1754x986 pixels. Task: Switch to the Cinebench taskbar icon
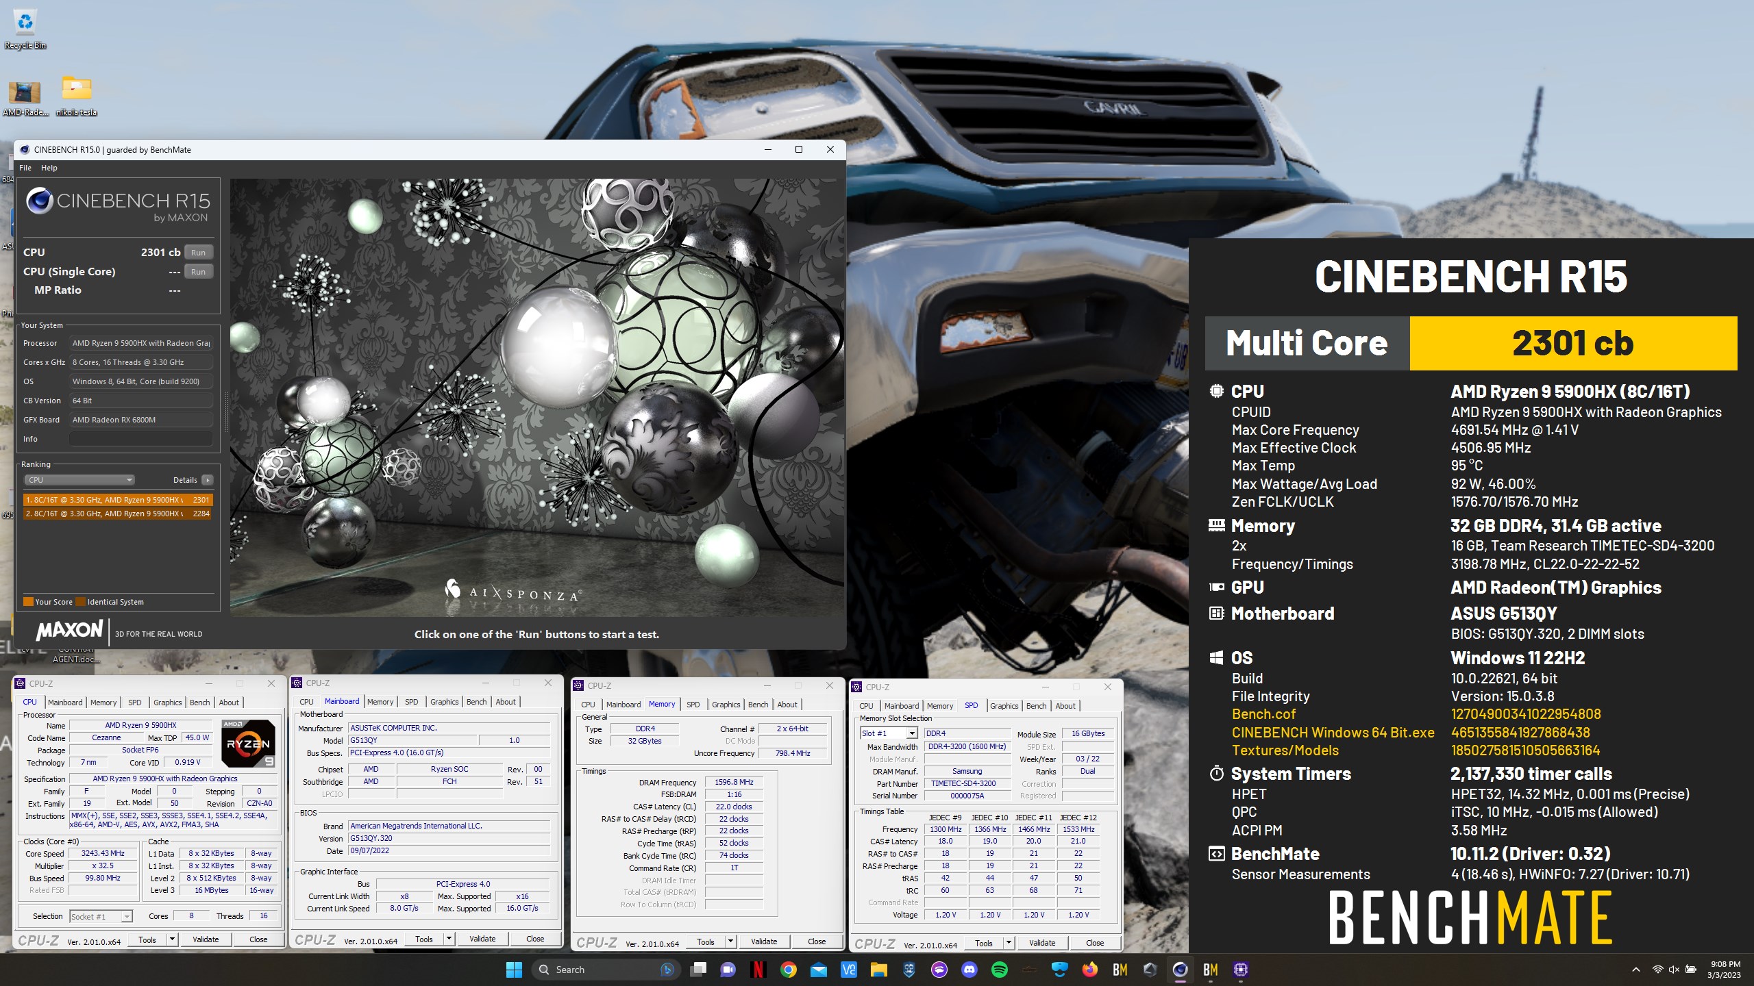[1180, 970]
